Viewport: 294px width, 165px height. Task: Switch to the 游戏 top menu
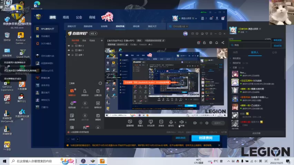coord(53,17)
